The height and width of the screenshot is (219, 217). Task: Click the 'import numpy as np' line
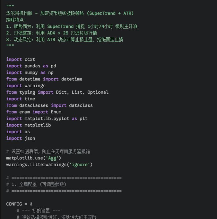30,72
